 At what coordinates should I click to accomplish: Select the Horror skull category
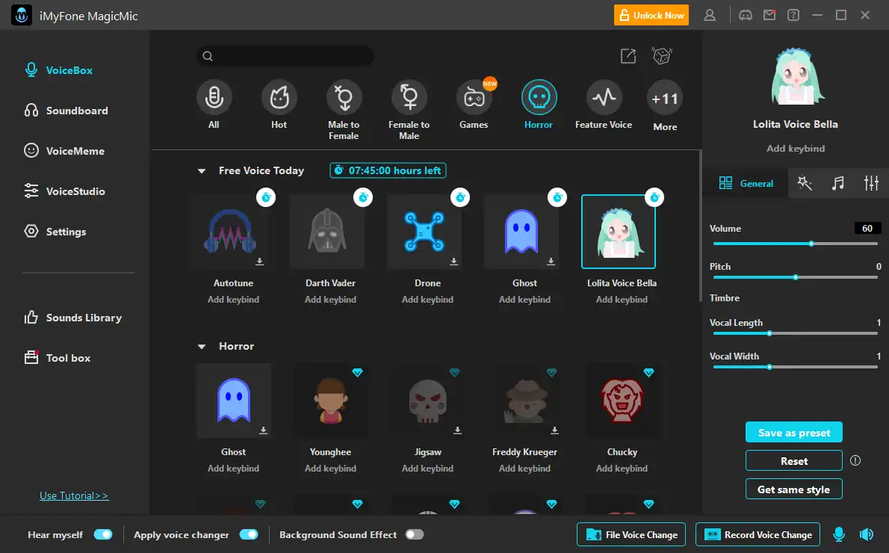(x=539, y=98)
